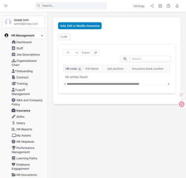This screenshot has height=178, width=186.
Task: Click the pink circular floating icon
Action: point(182,104)
